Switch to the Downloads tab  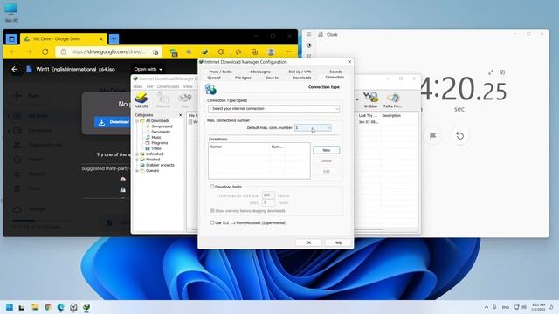pos(301,78)
